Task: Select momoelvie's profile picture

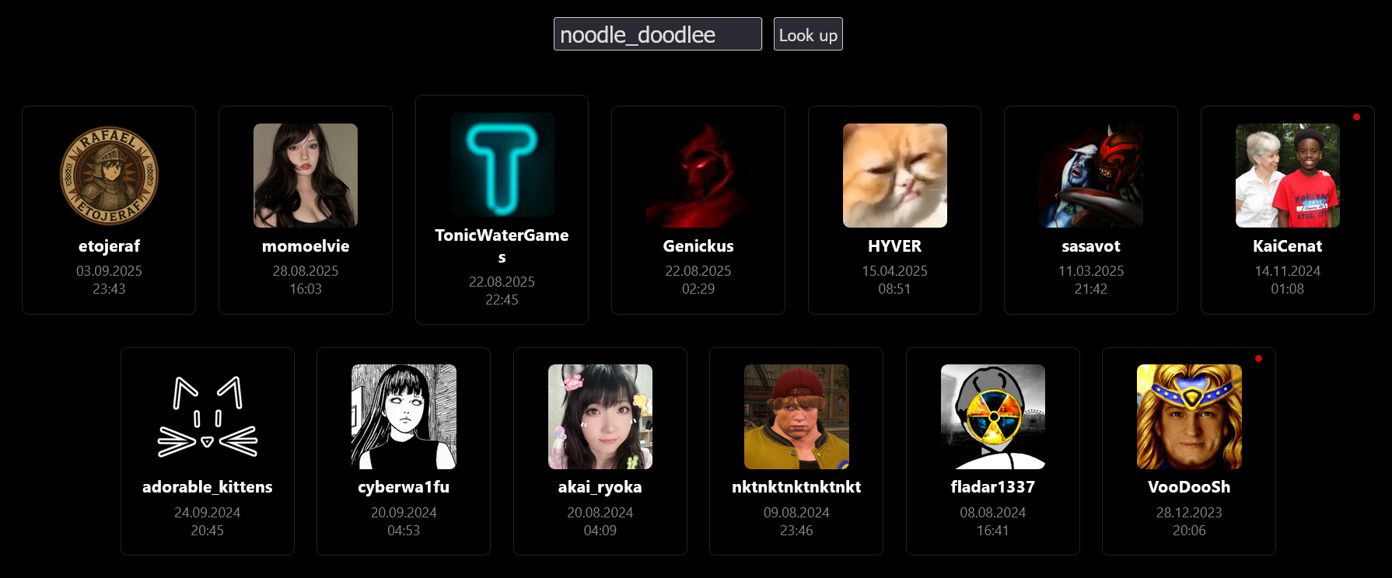Action: [x=306, y=176]
